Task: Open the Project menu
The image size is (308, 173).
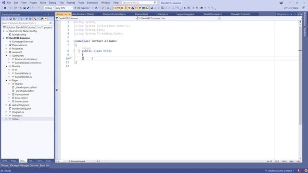Action: click(x=33, y=3)
